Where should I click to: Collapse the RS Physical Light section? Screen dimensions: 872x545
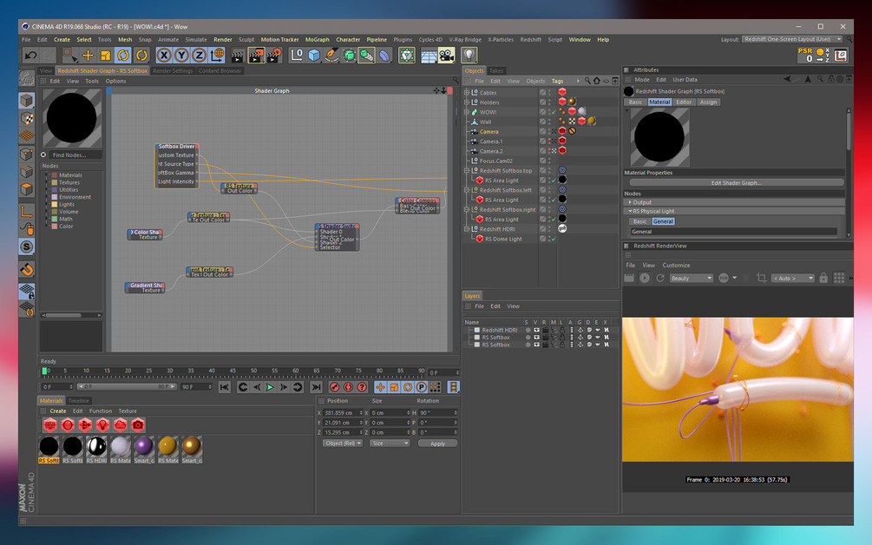pyautogui.click(x=630, y=212)
